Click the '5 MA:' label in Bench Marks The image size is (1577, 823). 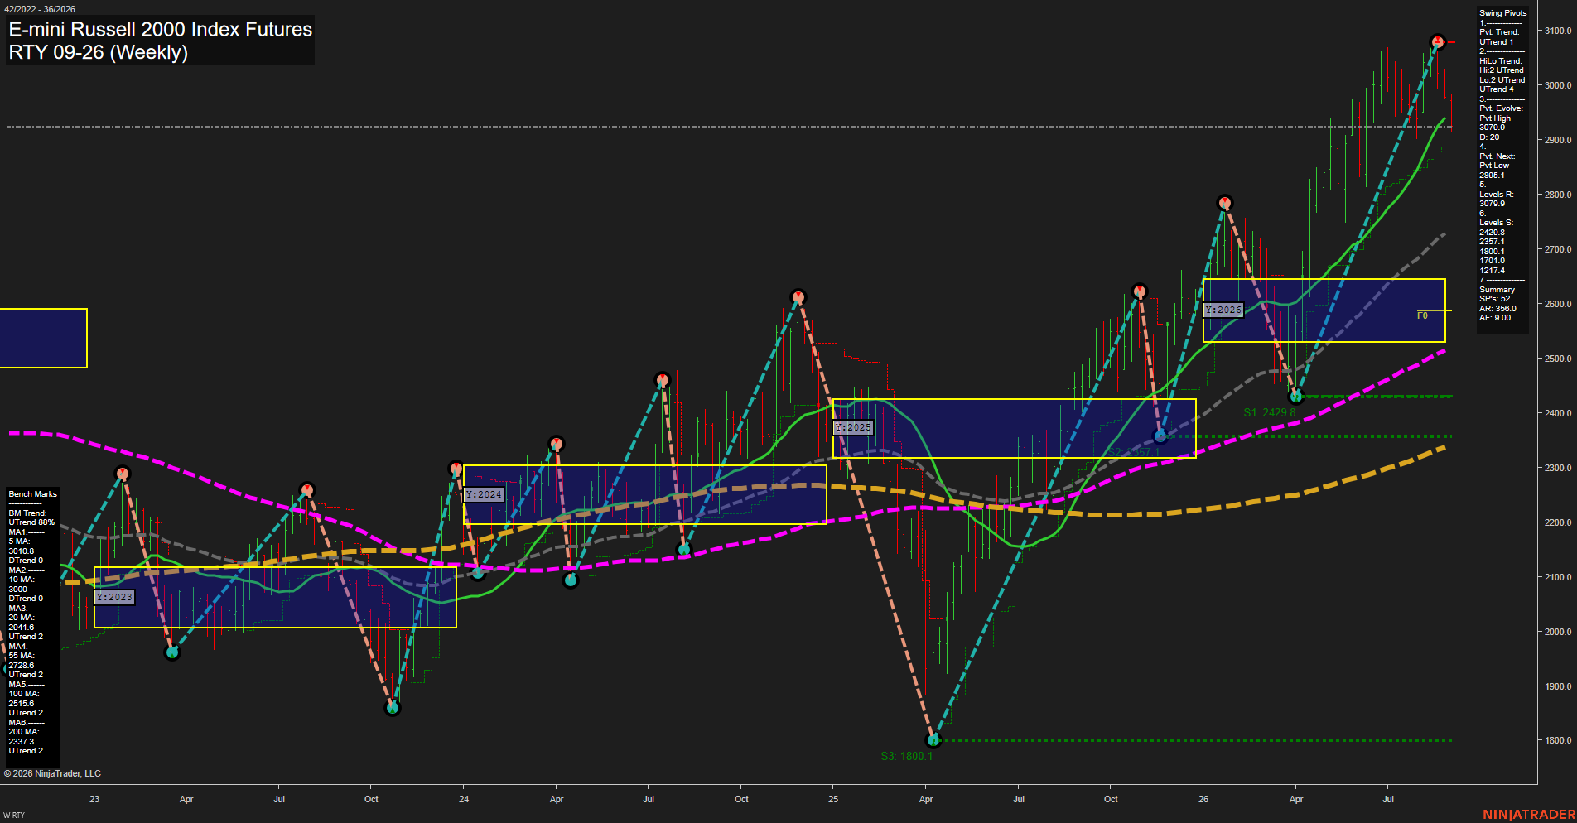19,541
